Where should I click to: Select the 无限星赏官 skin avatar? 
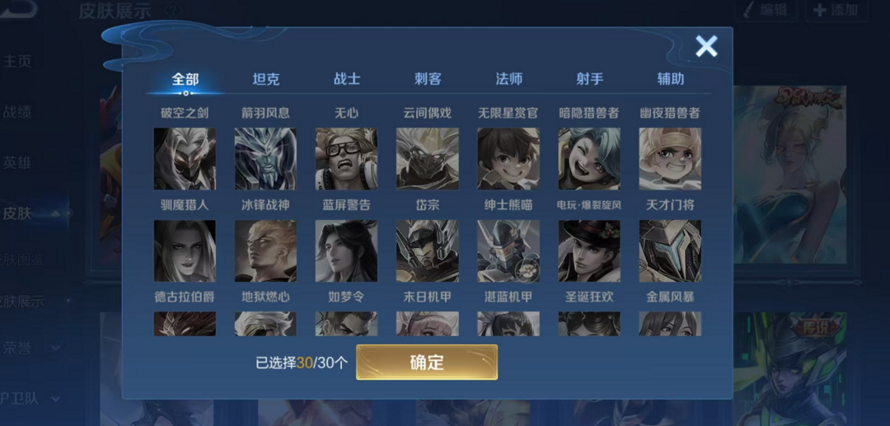[x=508, y=159]
